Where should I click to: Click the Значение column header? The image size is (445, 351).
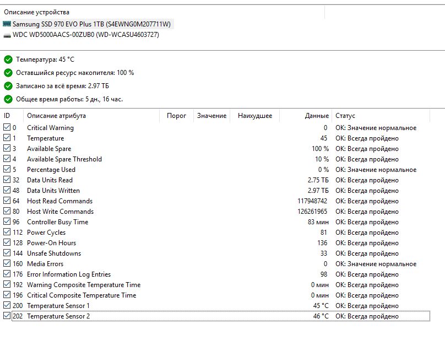(x=211, y=116)
